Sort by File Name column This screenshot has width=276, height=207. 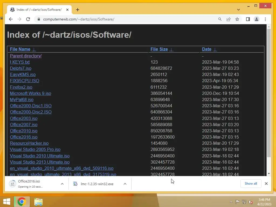(20, 49)
